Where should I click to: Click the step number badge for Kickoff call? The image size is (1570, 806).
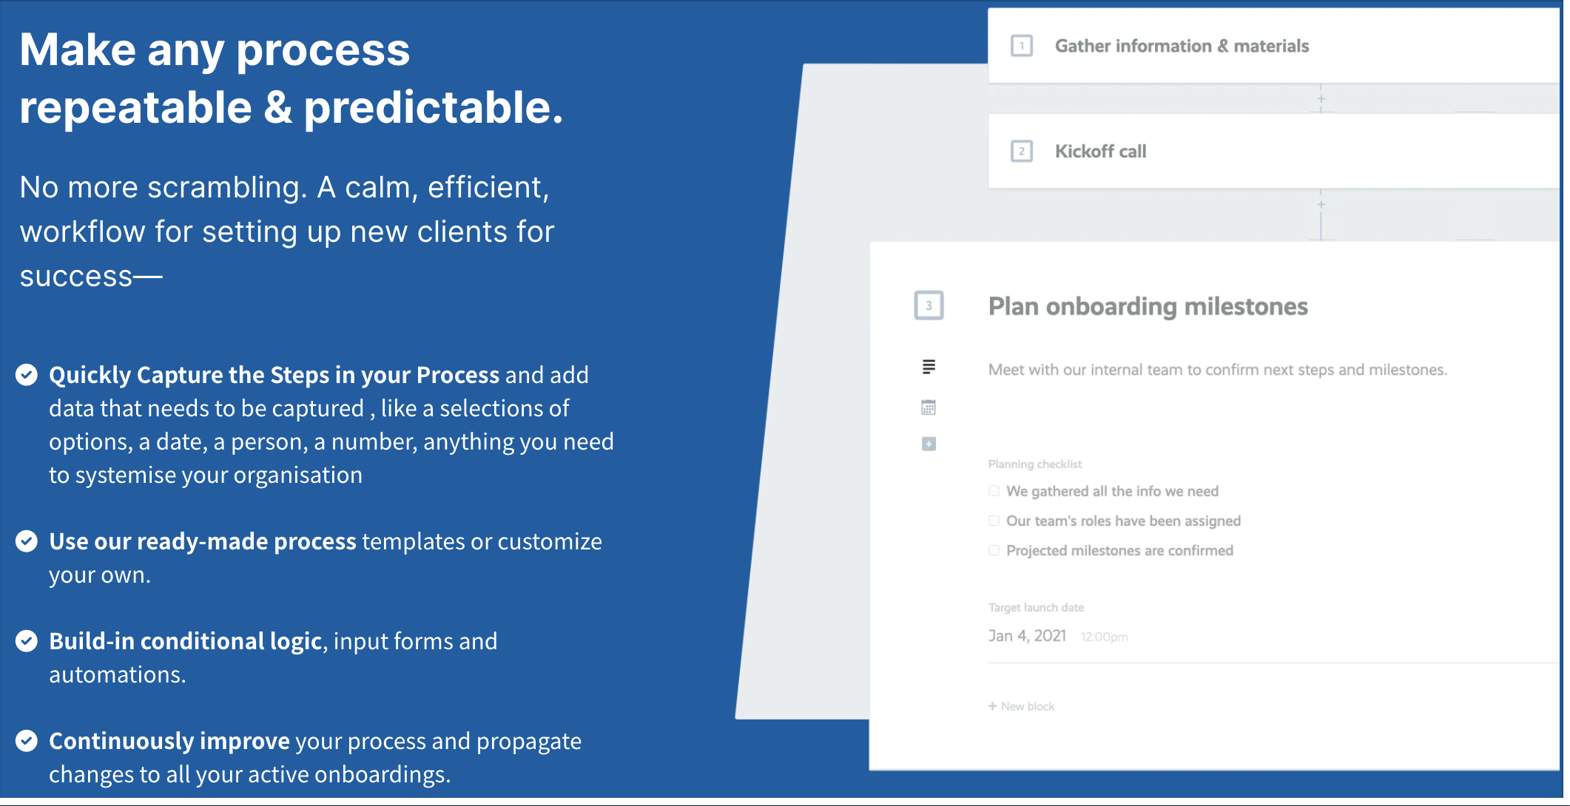(1022, 150)
